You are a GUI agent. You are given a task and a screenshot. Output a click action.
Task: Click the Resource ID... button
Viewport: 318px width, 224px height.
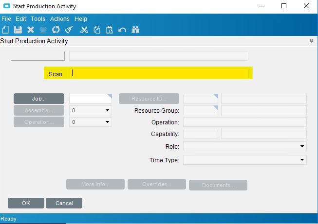[x=149, y=99]
